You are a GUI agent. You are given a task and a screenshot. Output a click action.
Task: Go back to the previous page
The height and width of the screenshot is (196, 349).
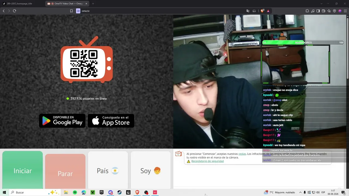(x=4, y=11)
